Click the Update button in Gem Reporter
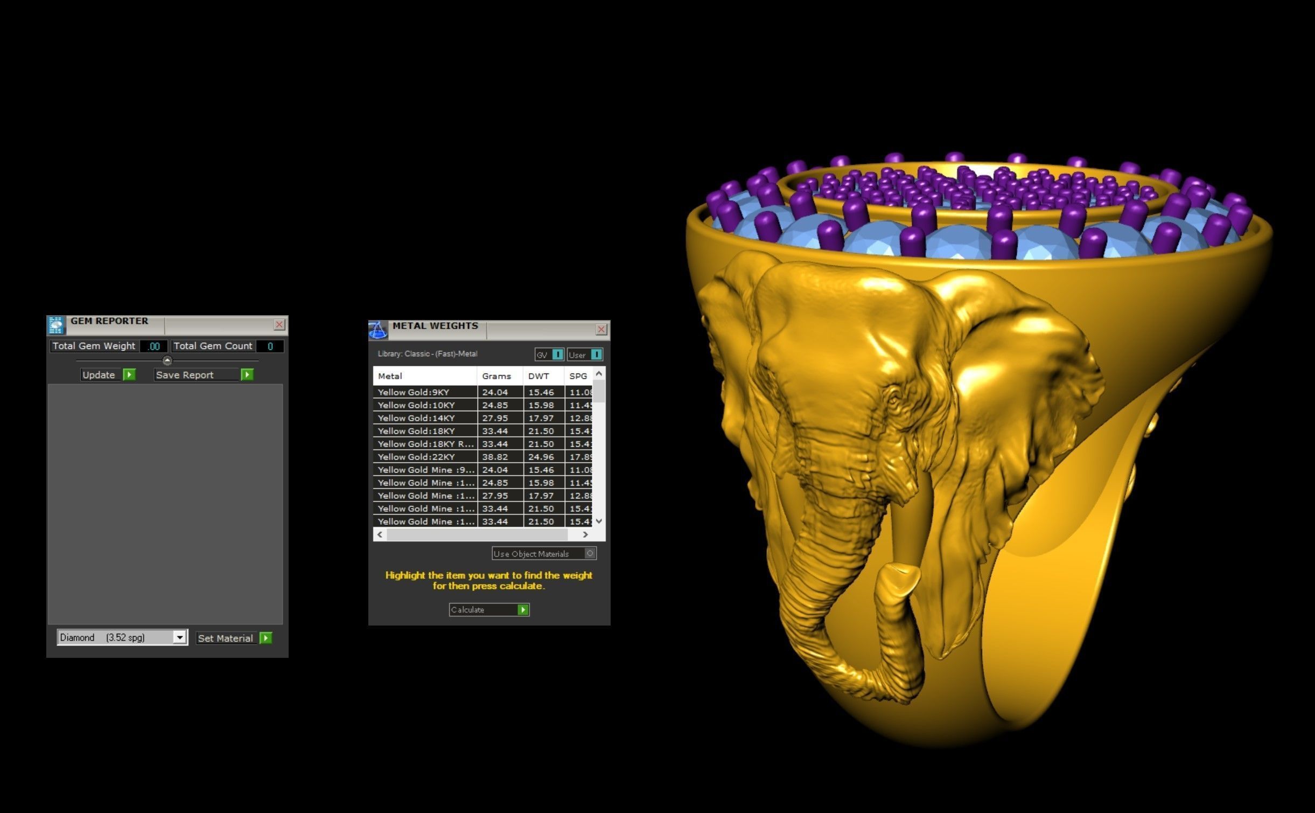 click(x=108, y=374)
